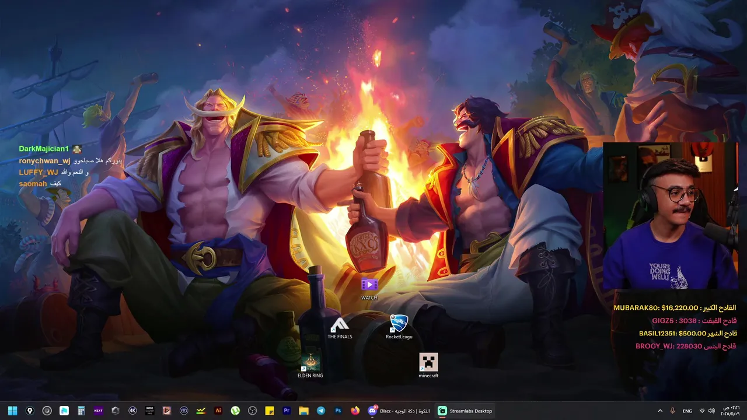Image resolution: width=747 pixels, height=420 pixels.
Task: Click the webcam overlay of the streamer
Action: pos(670,216)
